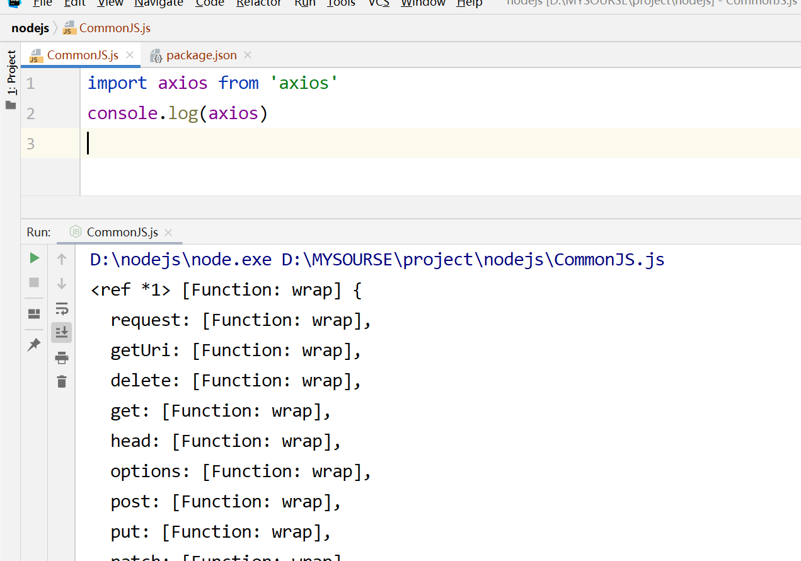The width and height of the screenshot is (801, 561).
Task: Open the nodejs breadcrumb in navigation bar
Action: tap(30, 28)
